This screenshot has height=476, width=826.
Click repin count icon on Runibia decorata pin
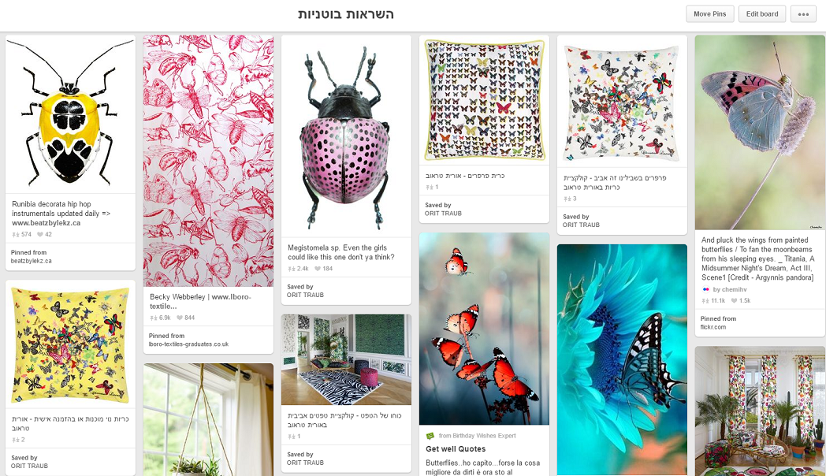(x=15, y=235)
